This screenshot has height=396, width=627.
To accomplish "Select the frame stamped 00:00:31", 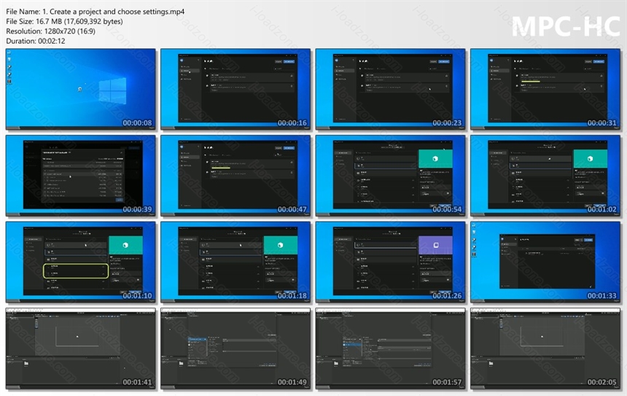I will tap(545, 89).
